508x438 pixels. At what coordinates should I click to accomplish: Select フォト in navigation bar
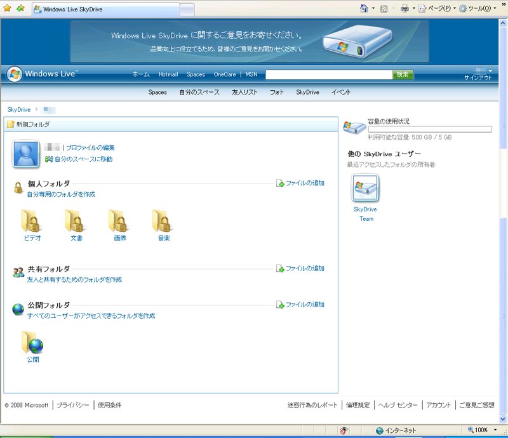[277, 92]
